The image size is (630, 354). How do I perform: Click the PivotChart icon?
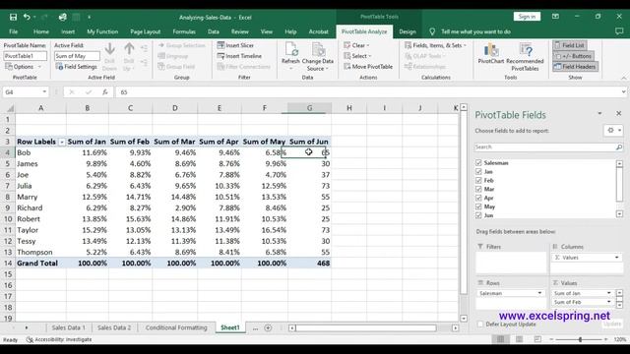tap(491, 50)
